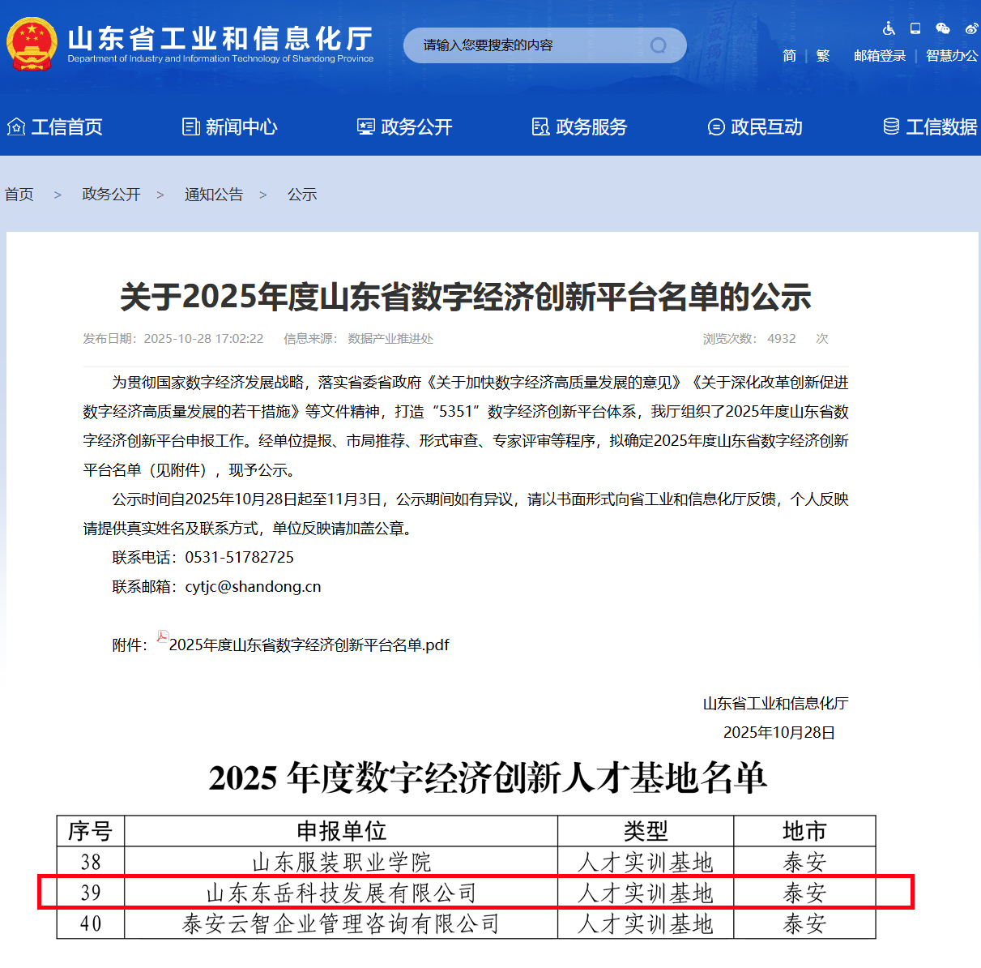Click the 智慧办公 link
The width and height of the screenshot is (981, 968).
[952, 56]
